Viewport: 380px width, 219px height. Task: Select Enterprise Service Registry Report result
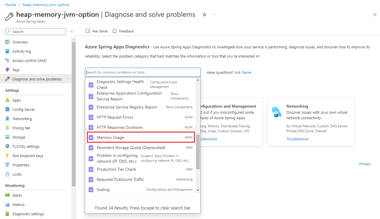[x=141, y=107]
